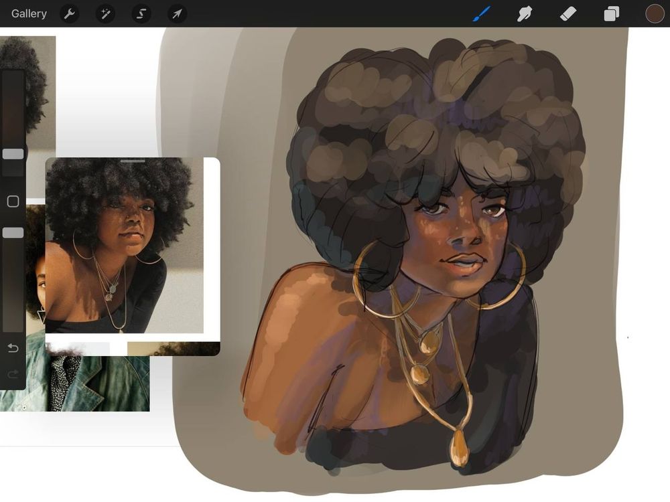Click the brush size slider handle
The image size is (670, 502).
click(x=13, y=154)
